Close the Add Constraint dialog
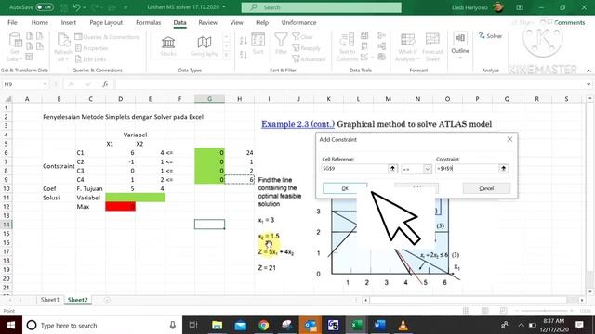 coord(509,139)
